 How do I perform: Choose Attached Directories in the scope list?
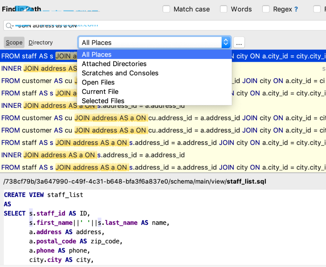click(x=155, y=64)
